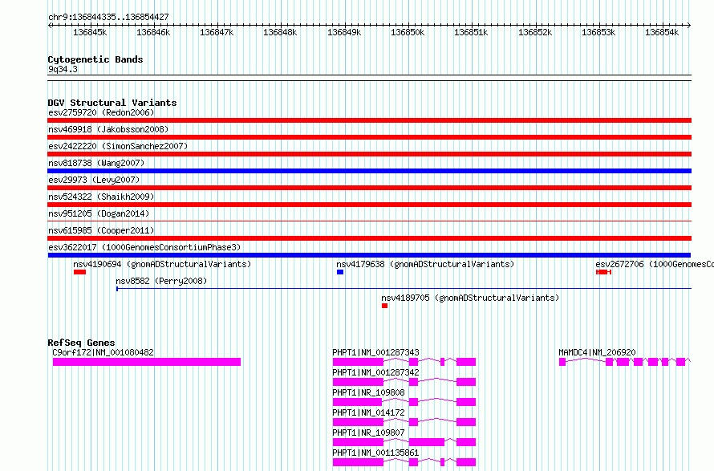
Task: Click the MAMDC4|NM_206920 label
Action: tap(597, 352)
